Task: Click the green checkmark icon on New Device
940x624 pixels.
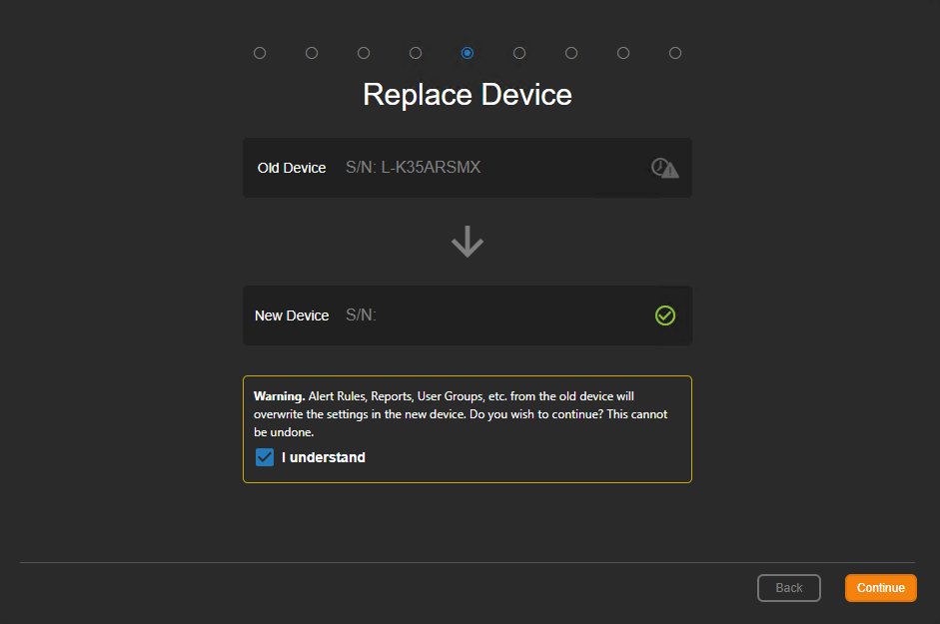Action: coord(665,315)
